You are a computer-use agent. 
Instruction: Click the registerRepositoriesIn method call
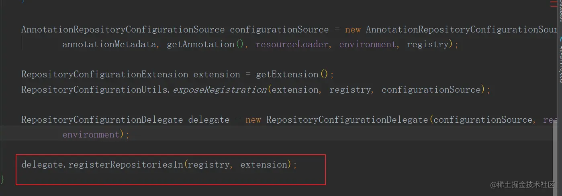tap(126, 165)
